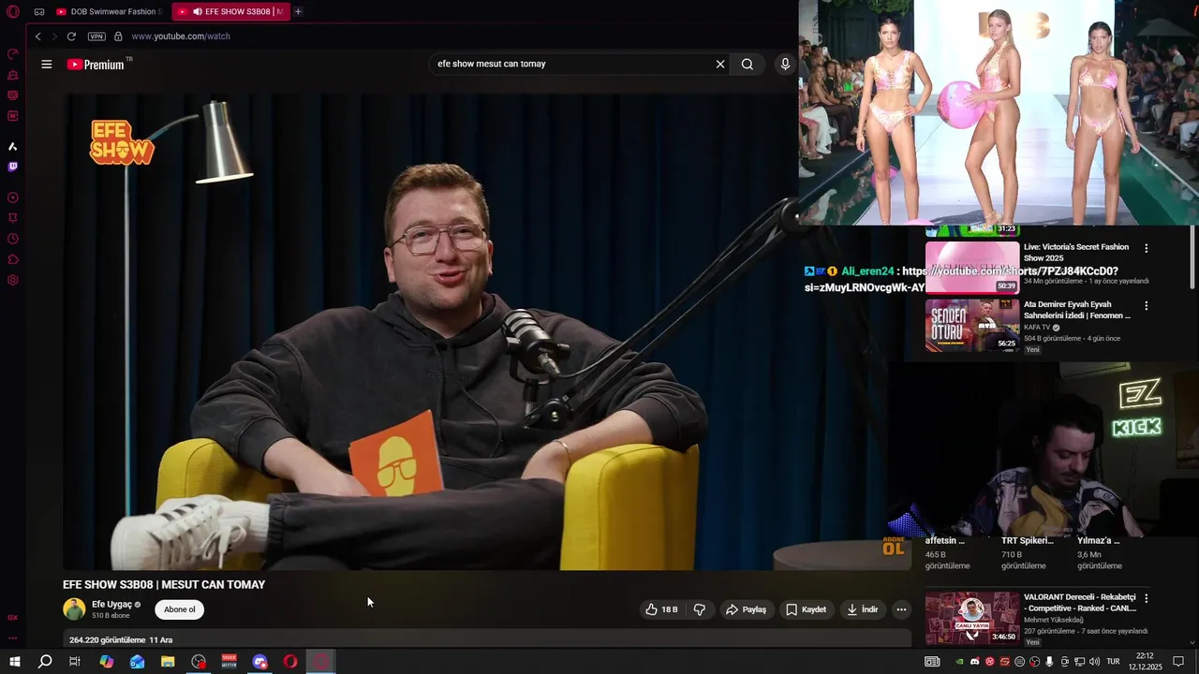This screenshot has height=674, width=1199.
Task: Open VALORANT Dereceli video thumbnail
Action: [972, 617]
